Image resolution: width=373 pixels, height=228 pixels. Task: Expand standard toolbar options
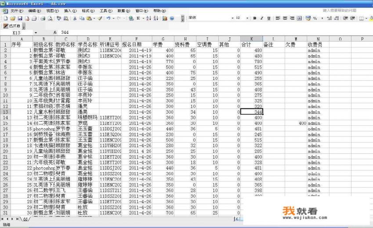point(183,18)
